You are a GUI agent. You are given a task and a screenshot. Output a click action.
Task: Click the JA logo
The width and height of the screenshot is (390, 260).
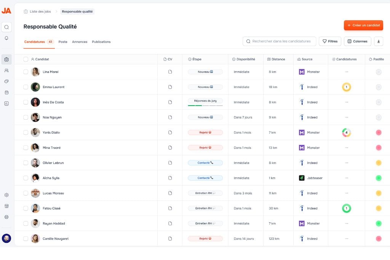[6, 11]
